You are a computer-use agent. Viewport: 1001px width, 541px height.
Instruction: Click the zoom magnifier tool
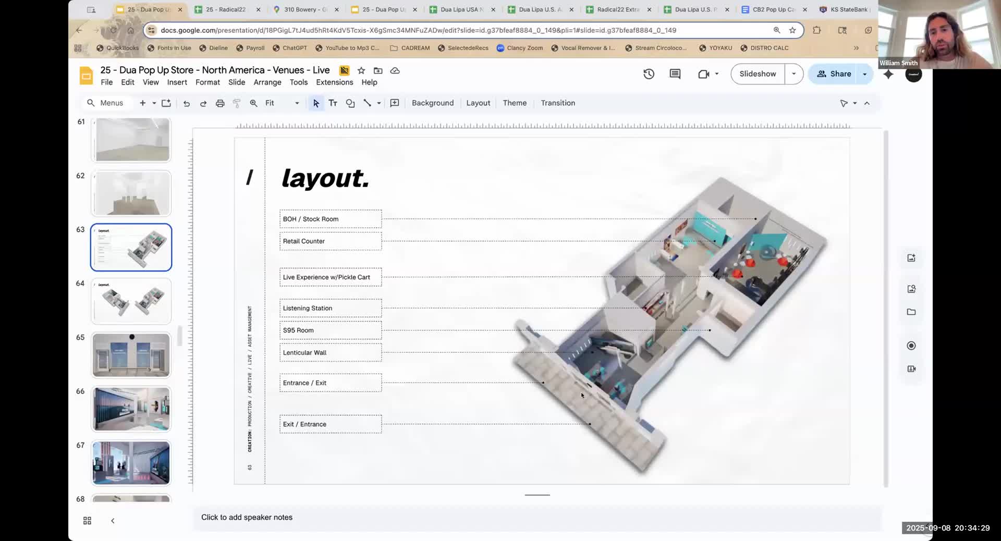pos(253,103)
